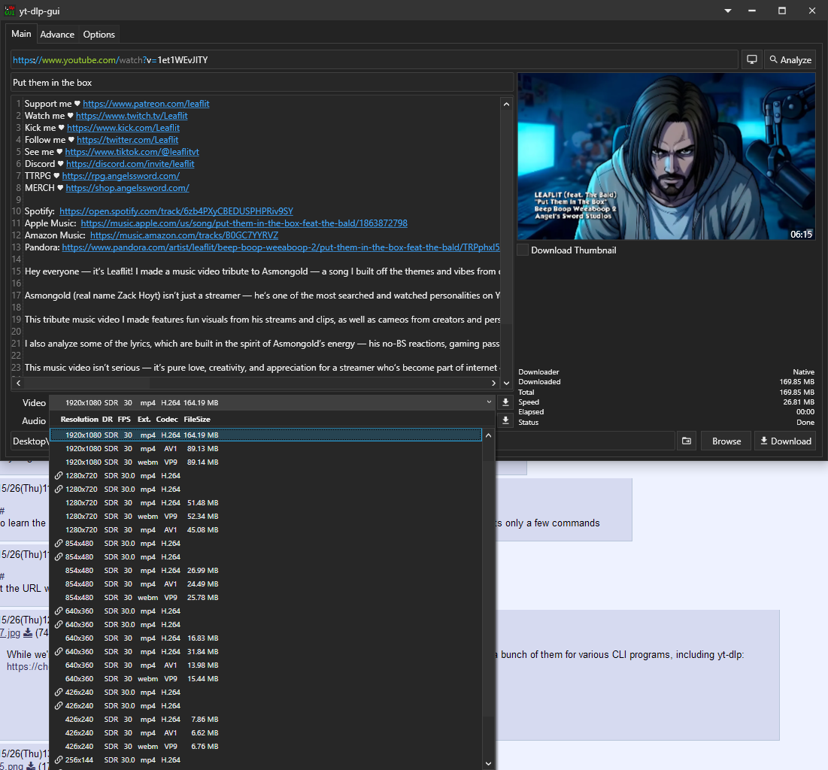Image resolution: width=828 pixels, height=770 pixels.
Task: Click the link icon on the 256x144 row
Action: point(59,760)
